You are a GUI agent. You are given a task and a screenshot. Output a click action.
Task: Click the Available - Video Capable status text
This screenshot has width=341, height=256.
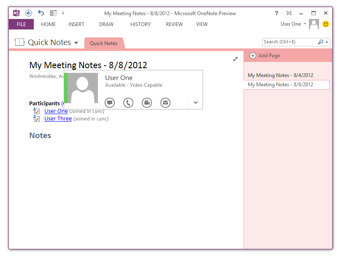point(134,85)
